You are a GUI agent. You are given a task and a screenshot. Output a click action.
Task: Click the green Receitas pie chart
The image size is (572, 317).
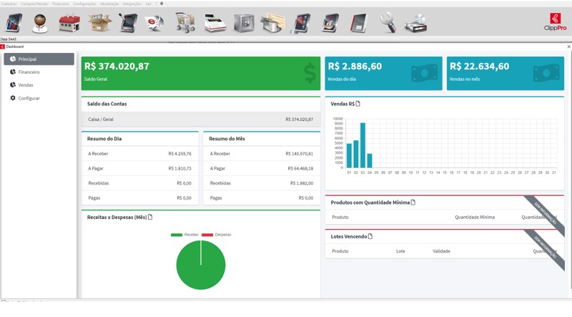point(201,265)
